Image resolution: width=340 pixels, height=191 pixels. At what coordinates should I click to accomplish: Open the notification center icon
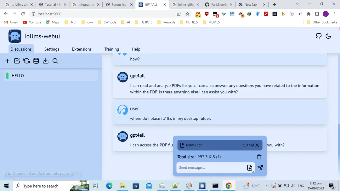[x=331, y=186]
